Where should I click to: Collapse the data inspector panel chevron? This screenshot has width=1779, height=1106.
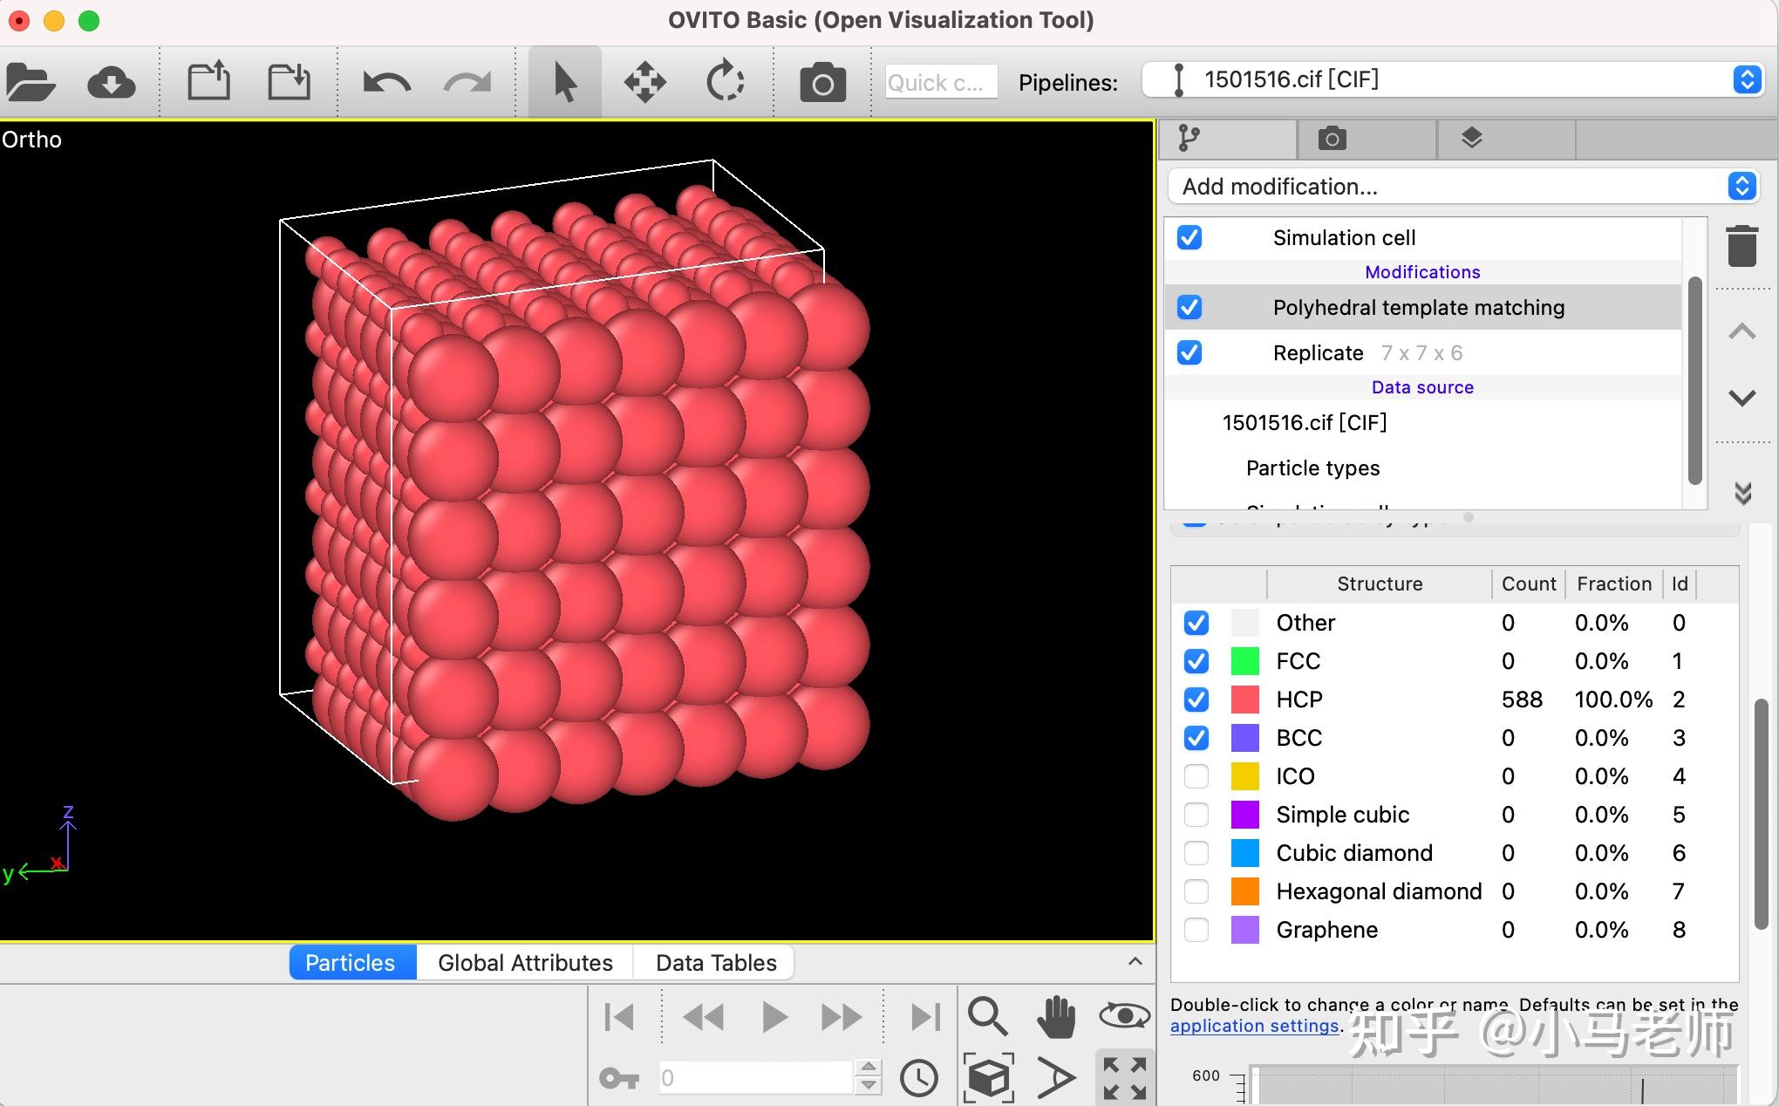pos(1135,962)
